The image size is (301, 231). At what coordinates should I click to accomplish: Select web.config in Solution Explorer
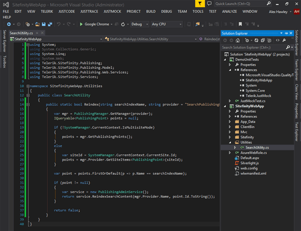pyautogui.click(x=249, y=168)
